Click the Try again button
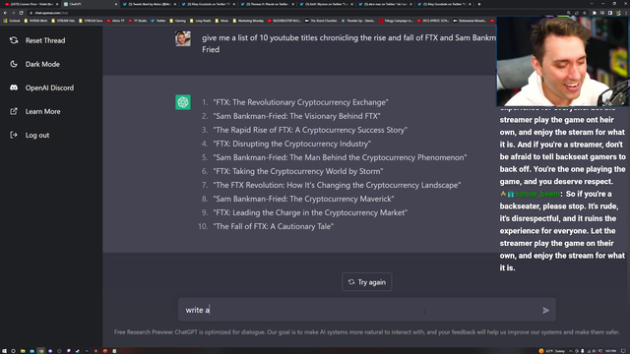This screenshot has height=354, width=630. pyautogui.click(x=366, y=282)
